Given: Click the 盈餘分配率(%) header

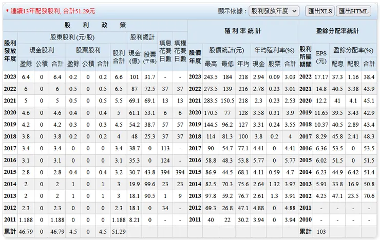Looking at the screenshot, I should pos(353,50).
